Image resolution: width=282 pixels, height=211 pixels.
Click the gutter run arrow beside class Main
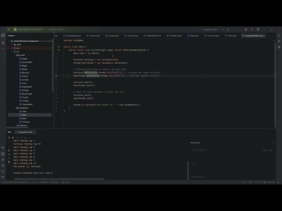coord(59,47)
